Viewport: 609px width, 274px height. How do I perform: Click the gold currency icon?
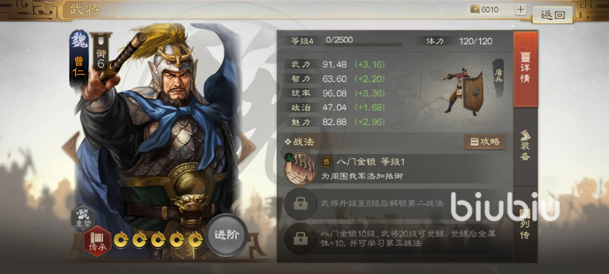pos(475,10)
